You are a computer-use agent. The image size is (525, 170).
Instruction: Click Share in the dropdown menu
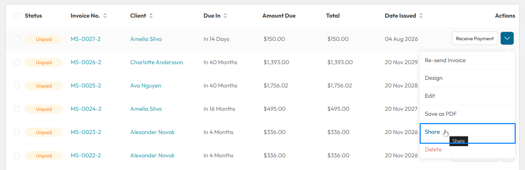[467, 133]
